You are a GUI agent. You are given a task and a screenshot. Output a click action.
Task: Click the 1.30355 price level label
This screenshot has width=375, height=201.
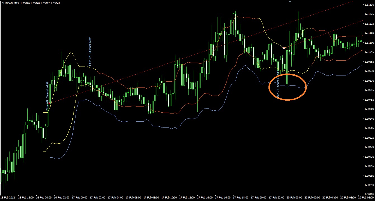(369, 166)
